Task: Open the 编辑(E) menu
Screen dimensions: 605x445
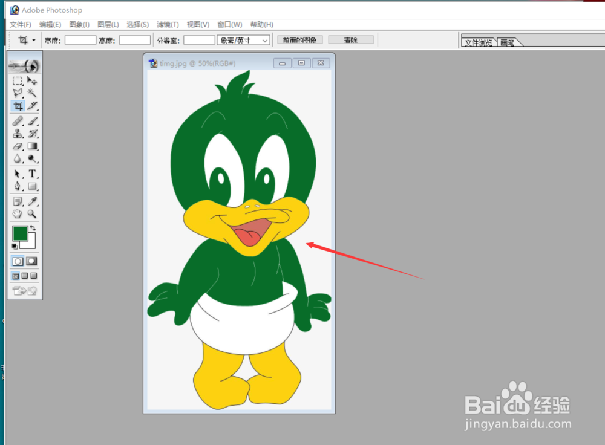Action: (x=50, y=24)
